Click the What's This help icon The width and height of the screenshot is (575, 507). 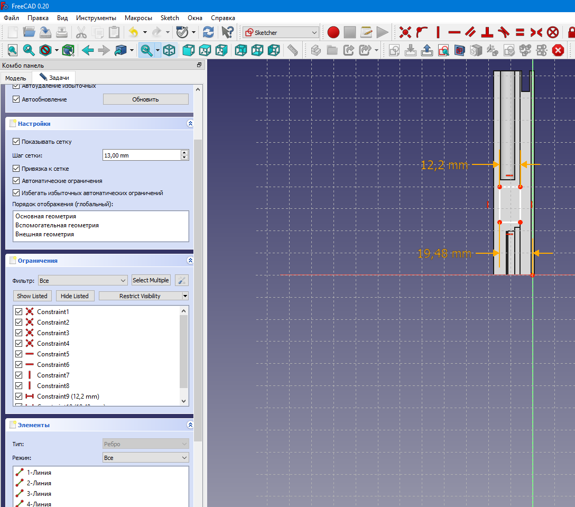click(x=227, y=32)
